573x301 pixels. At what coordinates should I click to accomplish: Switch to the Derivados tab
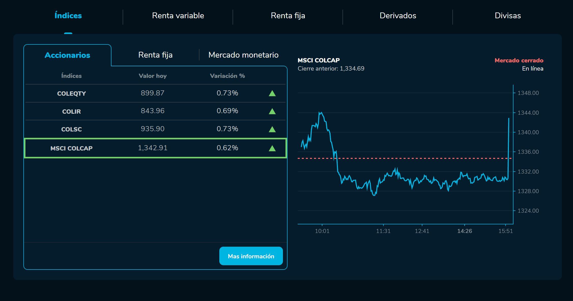398,15
